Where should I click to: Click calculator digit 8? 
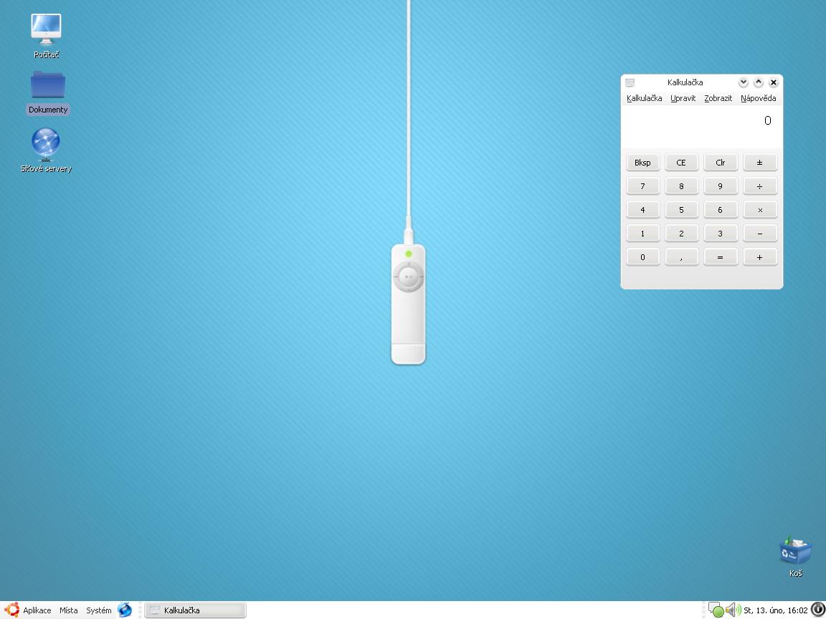(681, 186)
